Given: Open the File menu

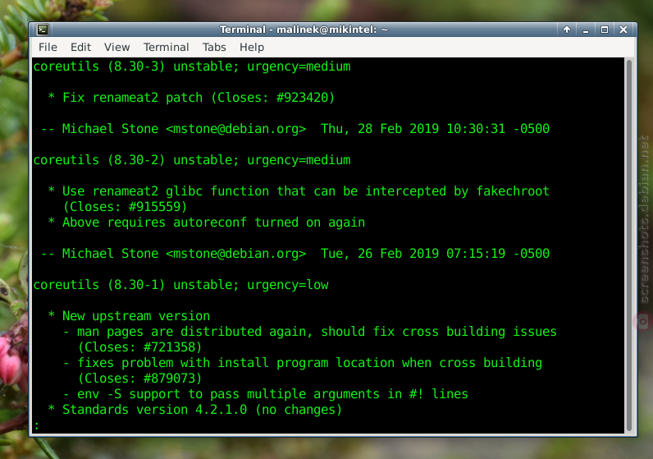Looking at the screenshot, I should click(48, 47).
